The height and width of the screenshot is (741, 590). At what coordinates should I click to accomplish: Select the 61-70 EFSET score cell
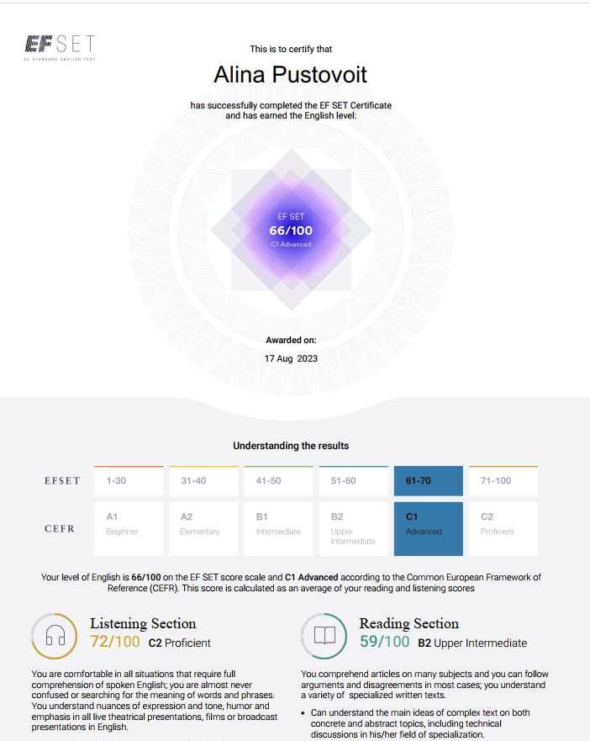[x=429, y=480]
